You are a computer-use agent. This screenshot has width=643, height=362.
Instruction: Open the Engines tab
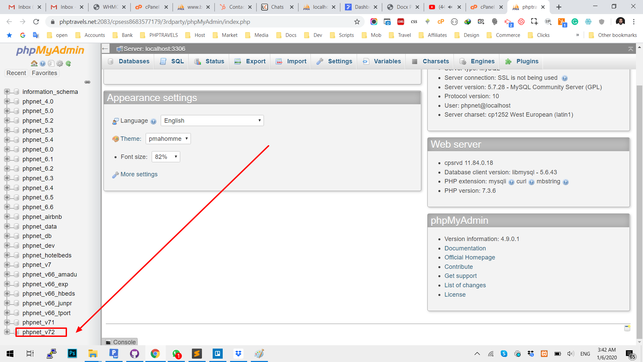click(477, 61)
